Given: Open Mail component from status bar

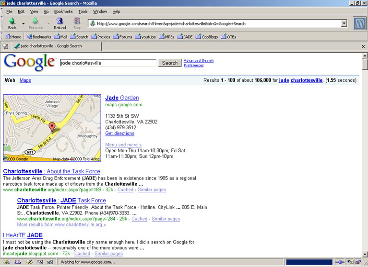Looking at the screenshot, I should tap(18, 262).
